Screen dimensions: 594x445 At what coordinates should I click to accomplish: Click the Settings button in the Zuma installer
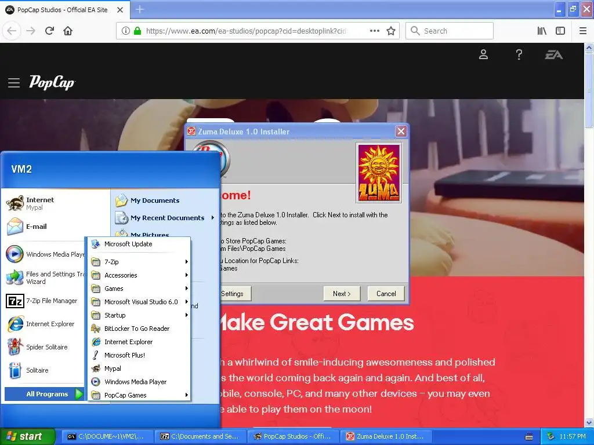point(235,294)
